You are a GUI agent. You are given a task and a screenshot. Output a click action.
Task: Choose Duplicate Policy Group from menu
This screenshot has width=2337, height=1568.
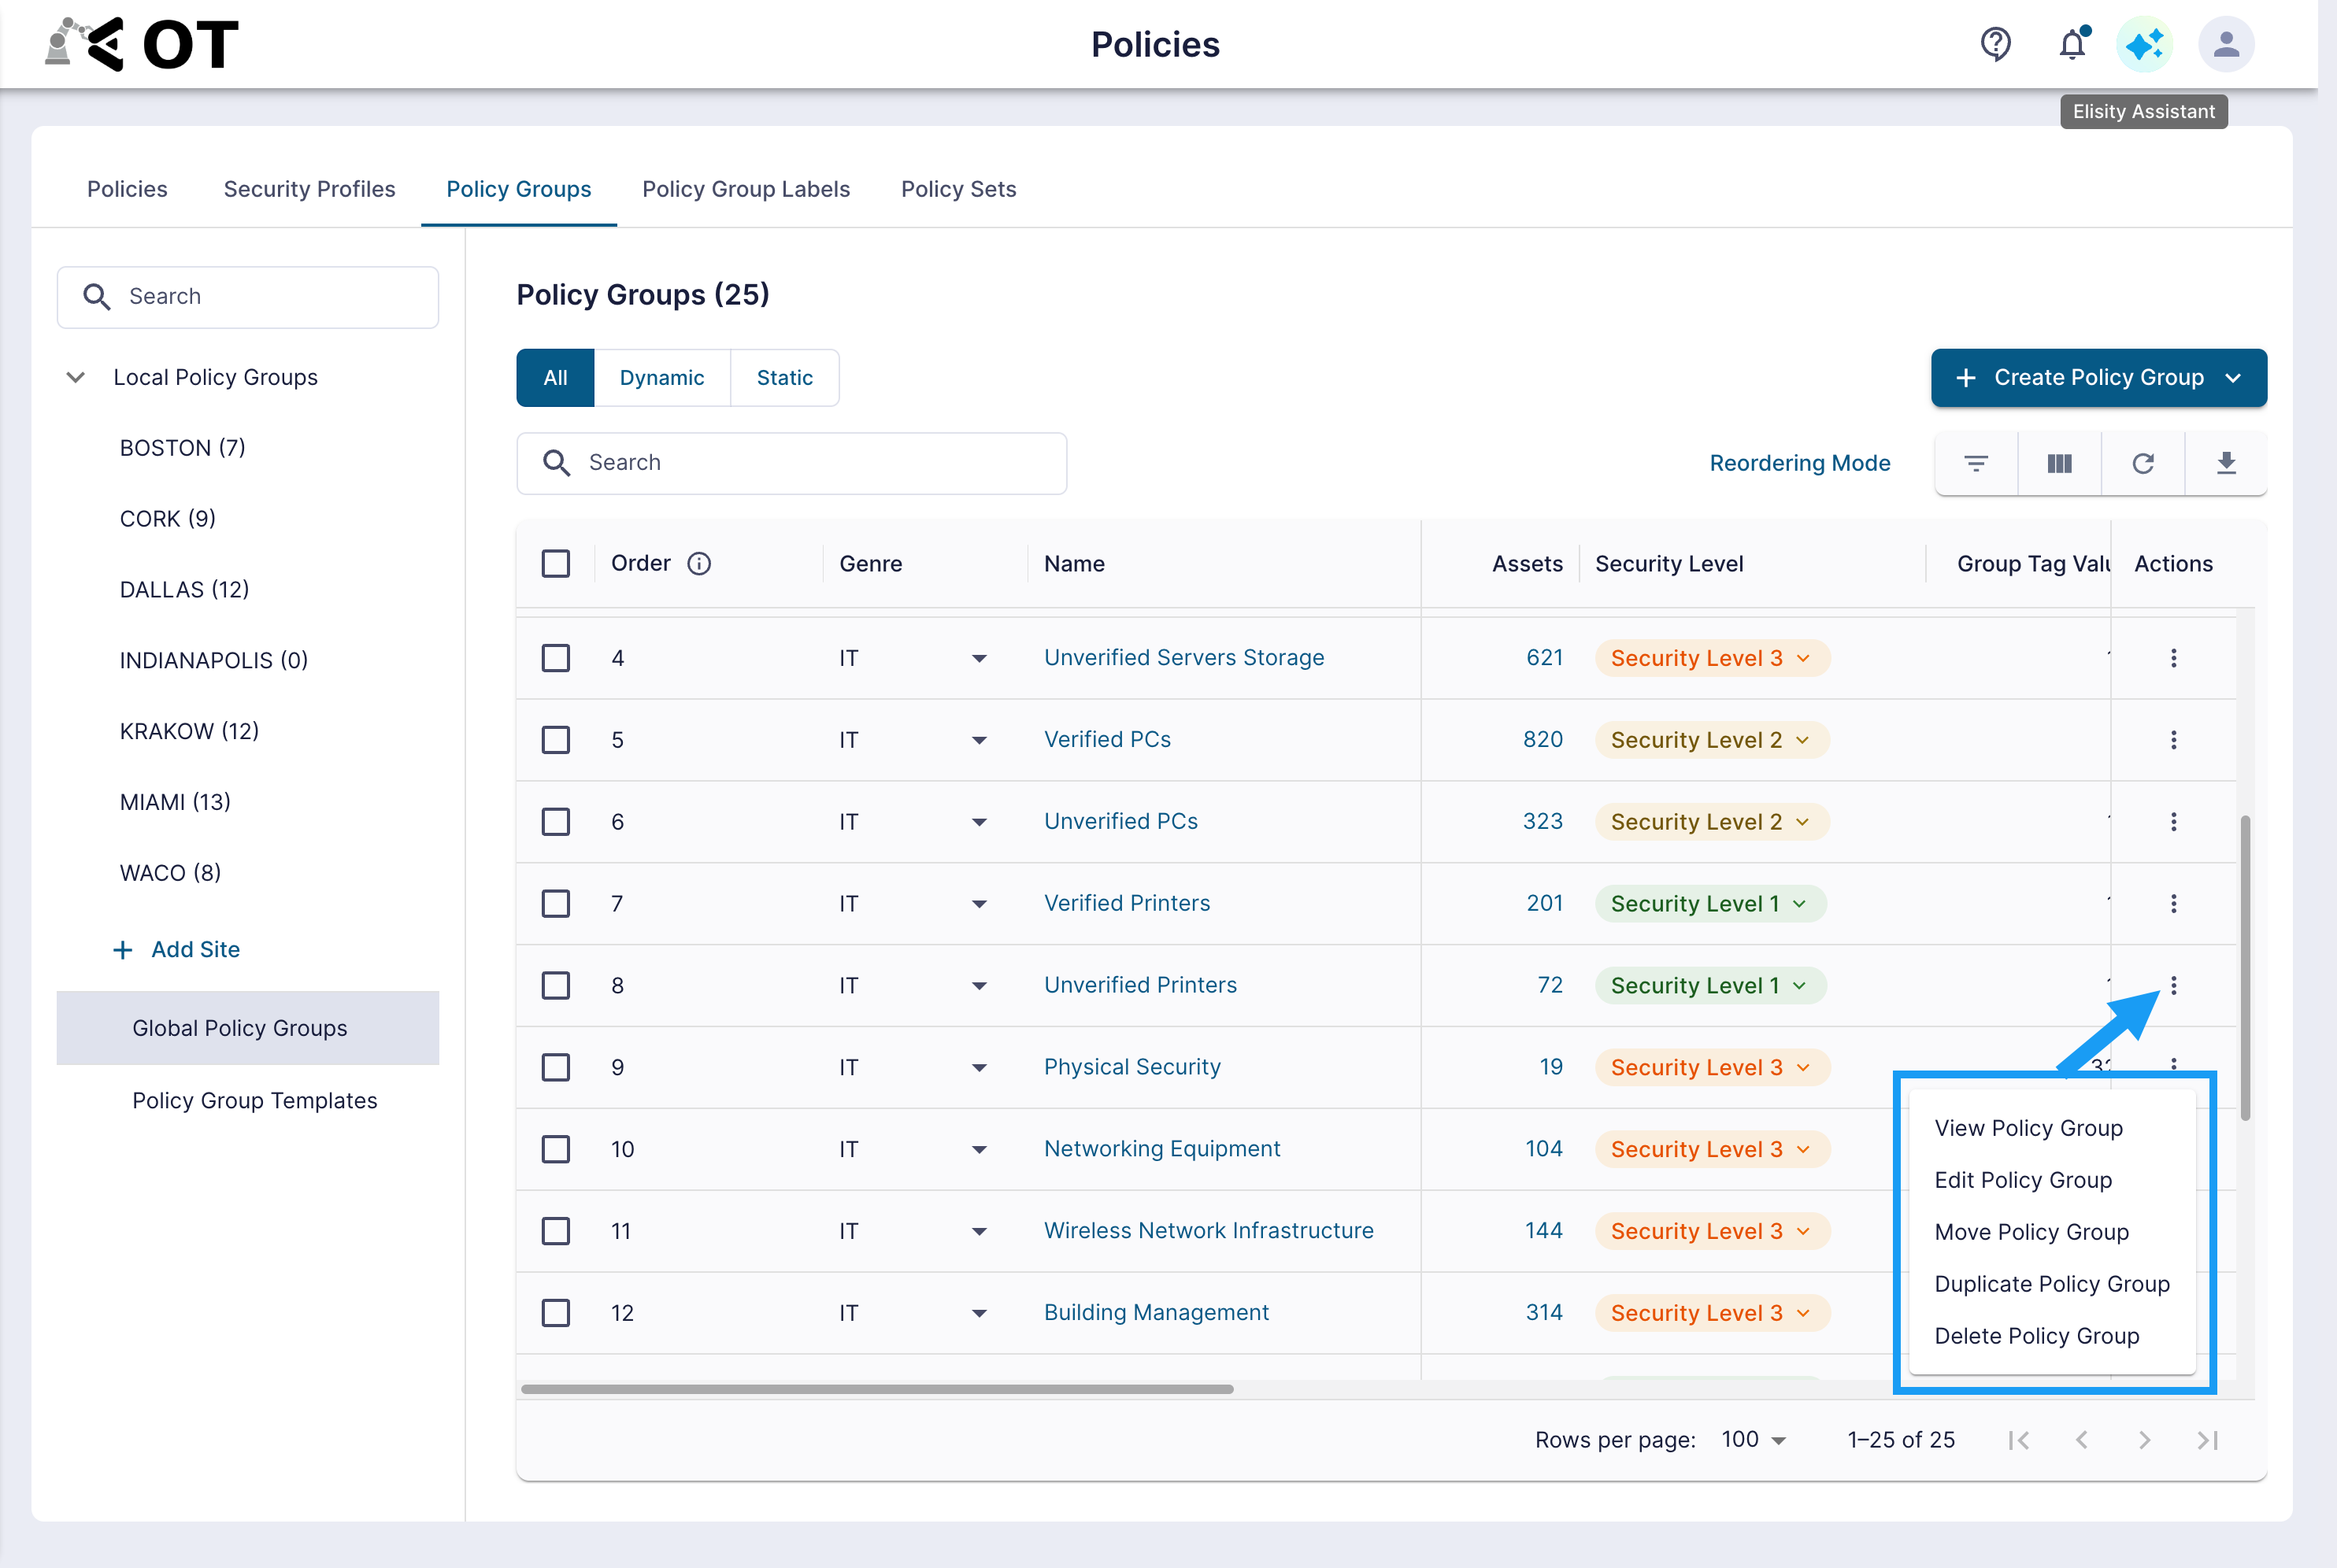tap(2052, 1284)
